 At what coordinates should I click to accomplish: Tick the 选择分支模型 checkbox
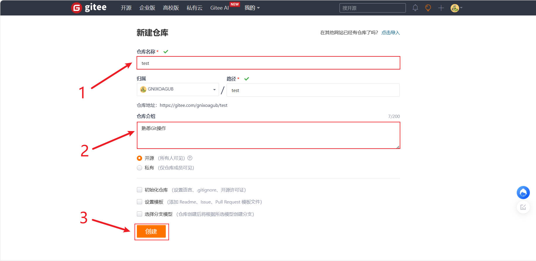[139, 214]
